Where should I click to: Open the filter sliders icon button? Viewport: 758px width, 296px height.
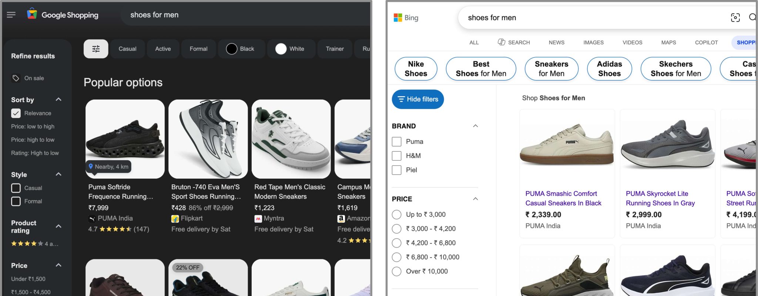coord(96,49)
